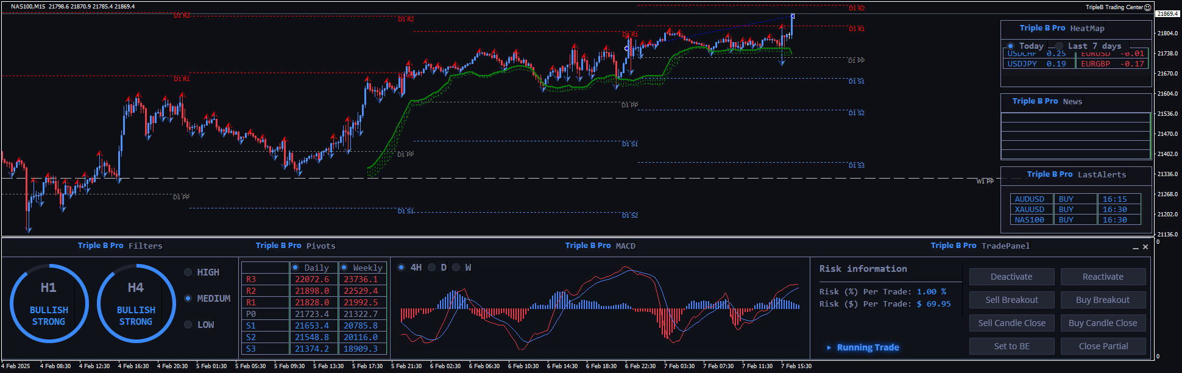Click the Deactivate button
The height and width of the screenshot is (373, 1182).
1011,277
